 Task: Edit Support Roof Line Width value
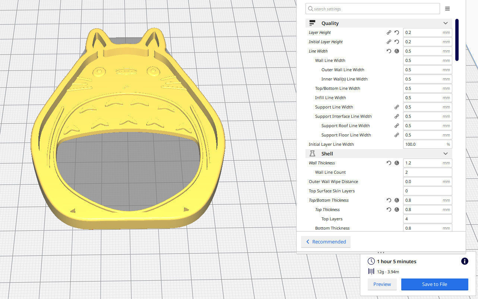coord(427,126)
